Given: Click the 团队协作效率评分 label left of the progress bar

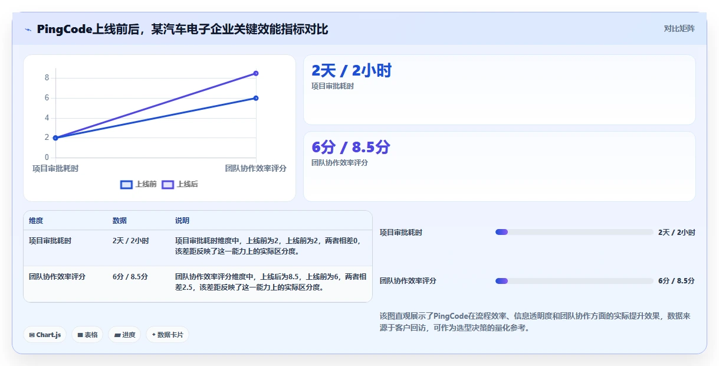Looking at the screenshot, I should click(408, 281).
